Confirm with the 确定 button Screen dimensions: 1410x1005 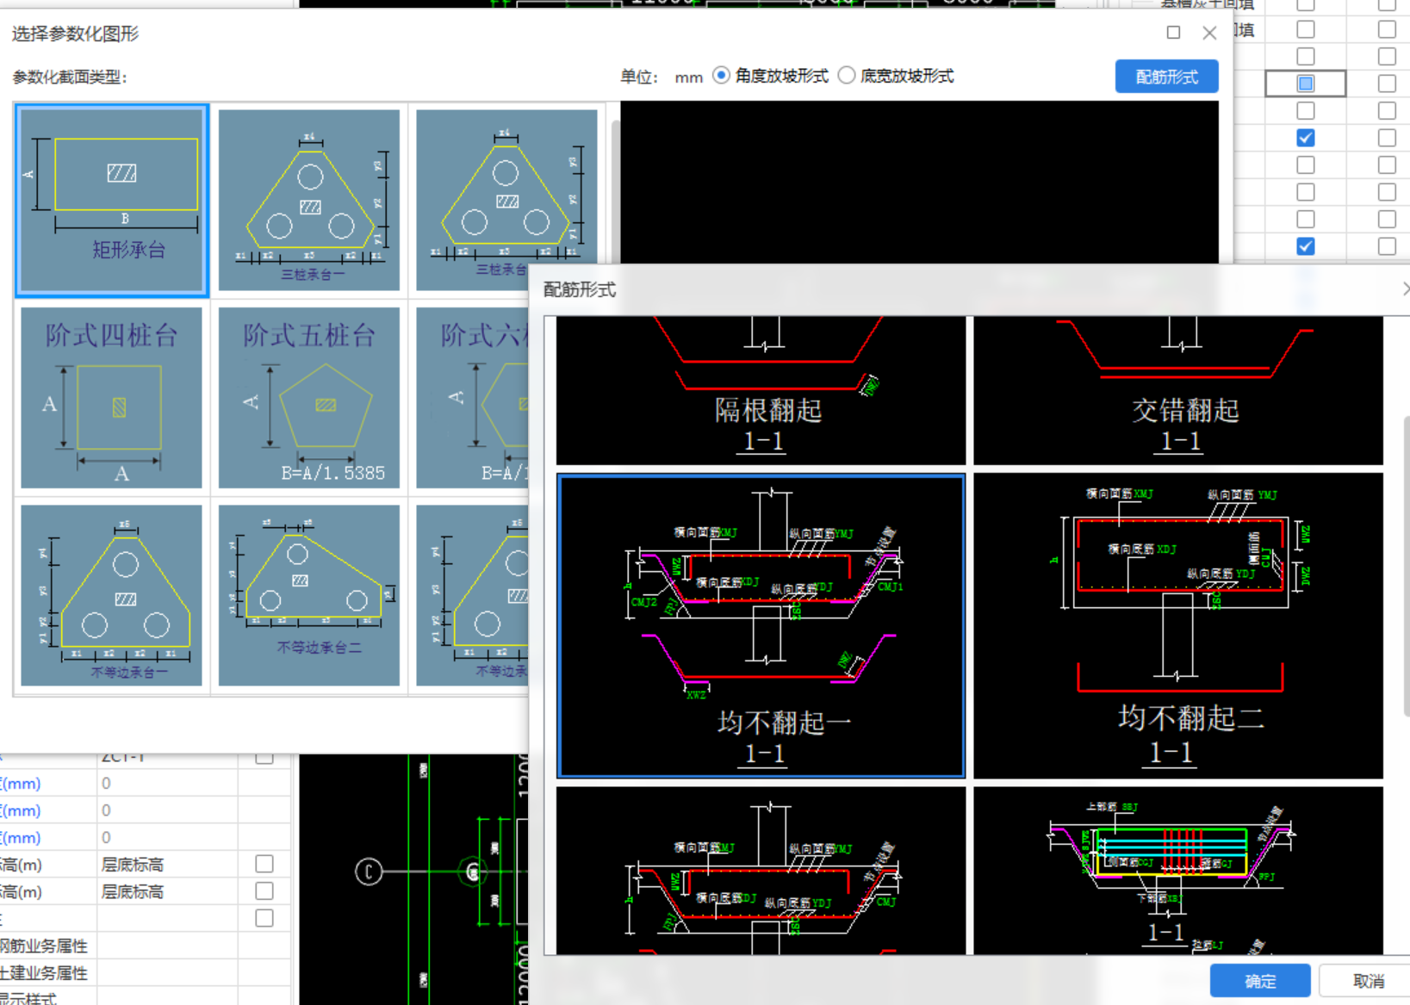coord(1260,981)
